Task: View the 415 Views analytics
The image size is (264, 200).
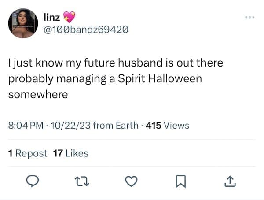Action: click(167, 126)
